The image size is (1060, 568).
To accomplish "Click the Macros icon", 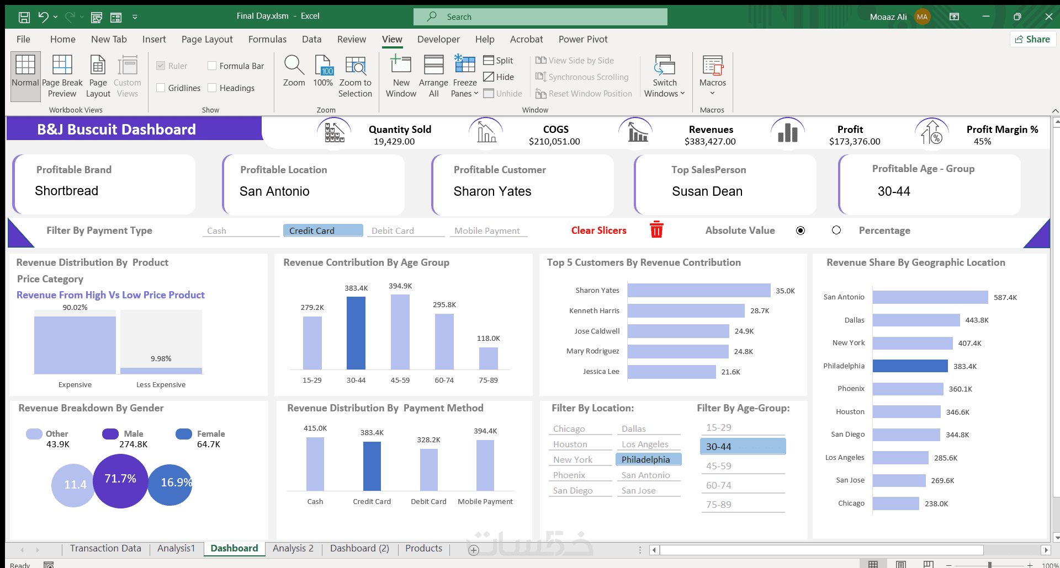I will pos(713,65).
